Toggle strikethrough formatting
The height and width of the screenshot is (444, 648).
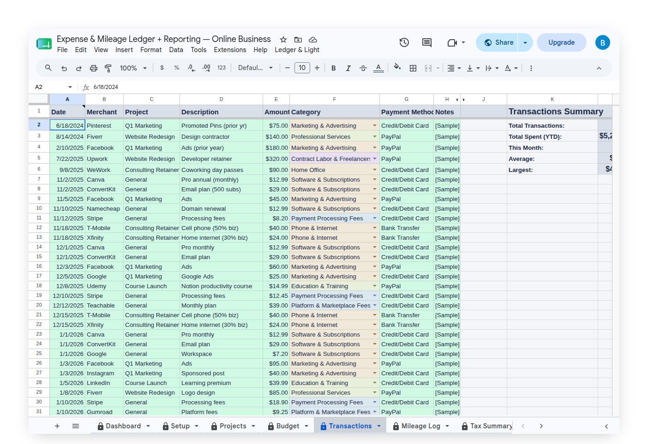363,68
